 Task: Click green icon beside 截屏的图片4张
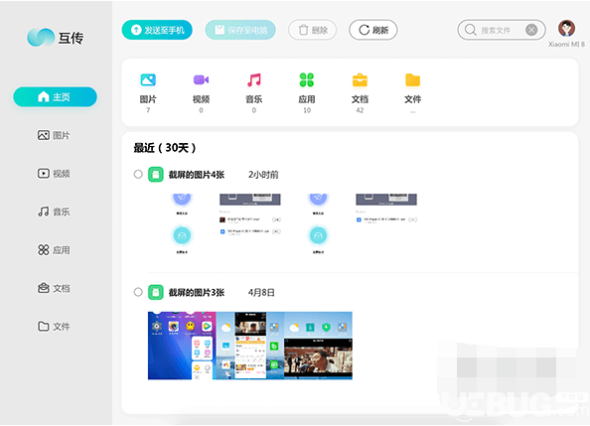(155, 174)
